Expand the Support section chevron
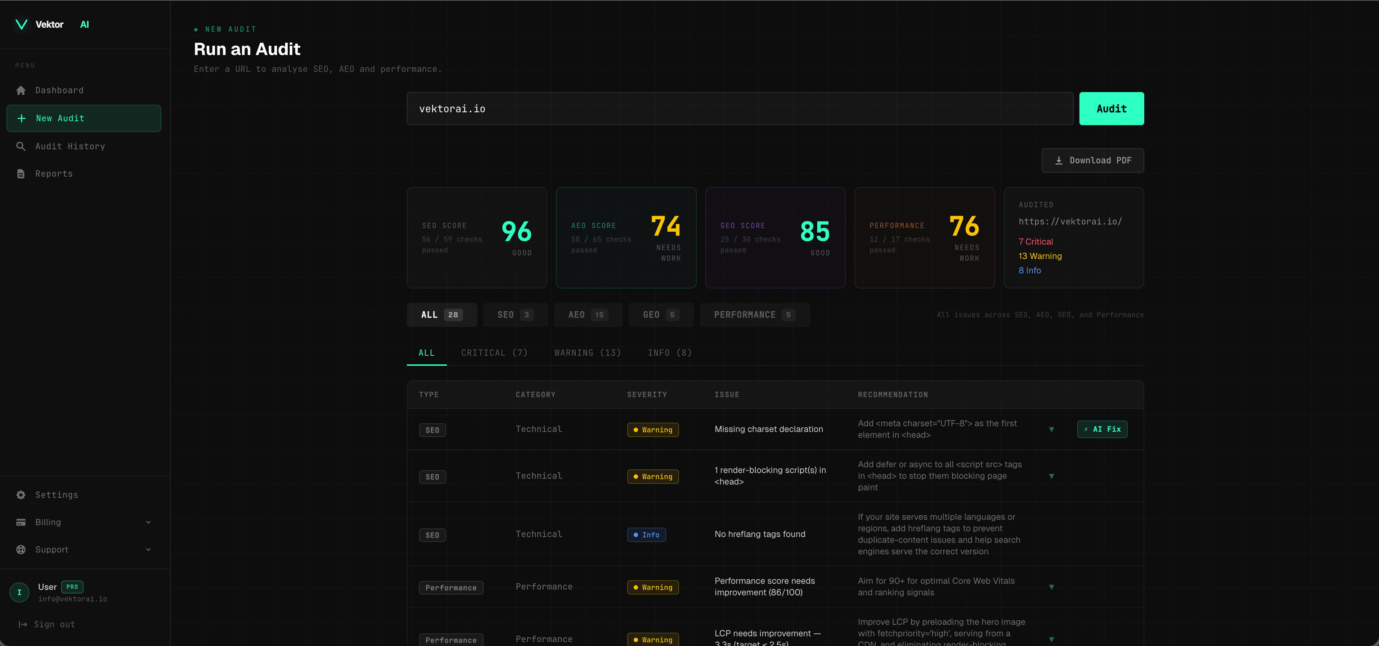Viewport: 1379px width, 646px height. 148,549
